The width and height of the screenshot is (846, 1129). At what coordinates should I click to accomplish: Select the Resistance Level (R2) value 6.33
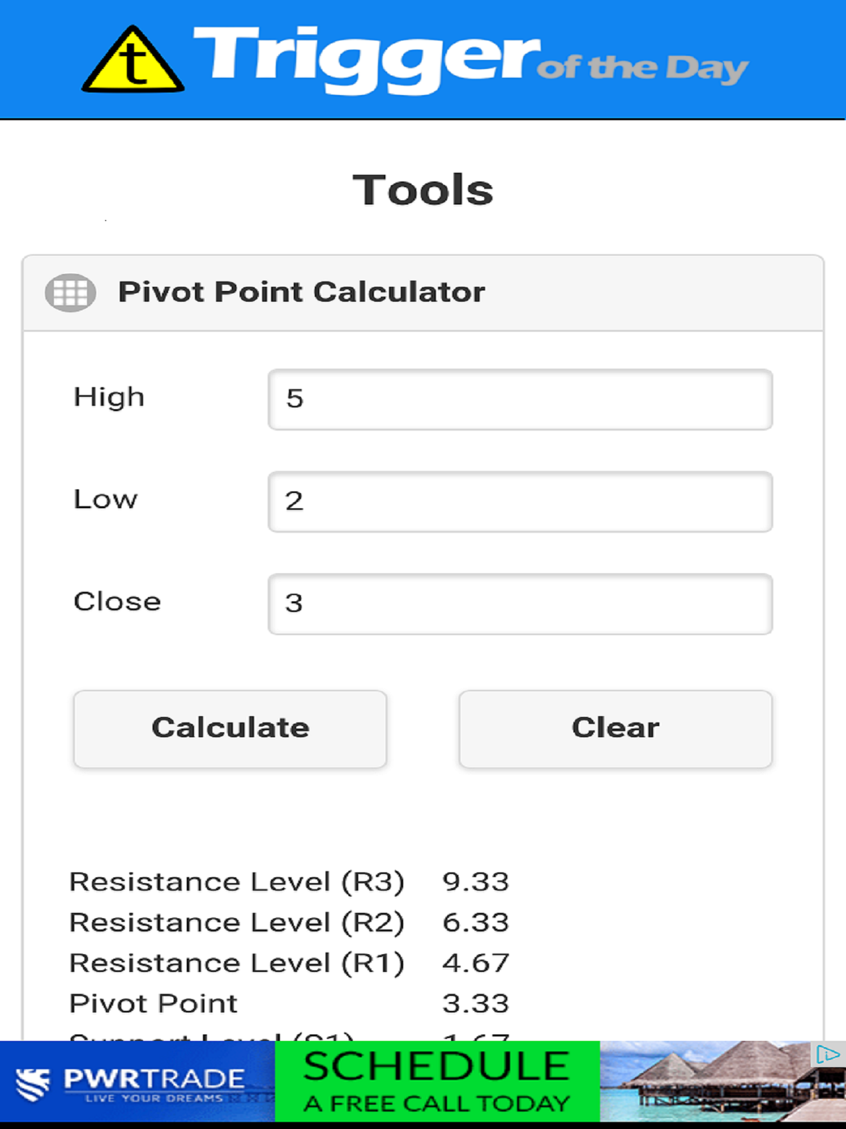pos(475,922)
